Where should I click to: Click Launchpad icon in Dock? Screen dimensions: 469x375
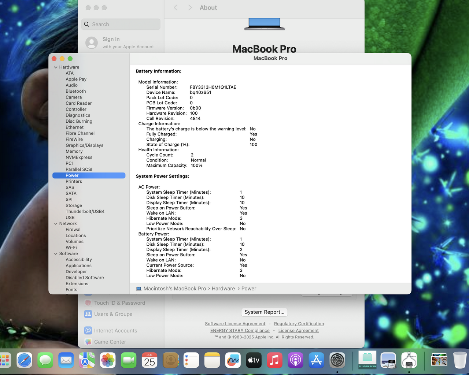tap(5, 360)
